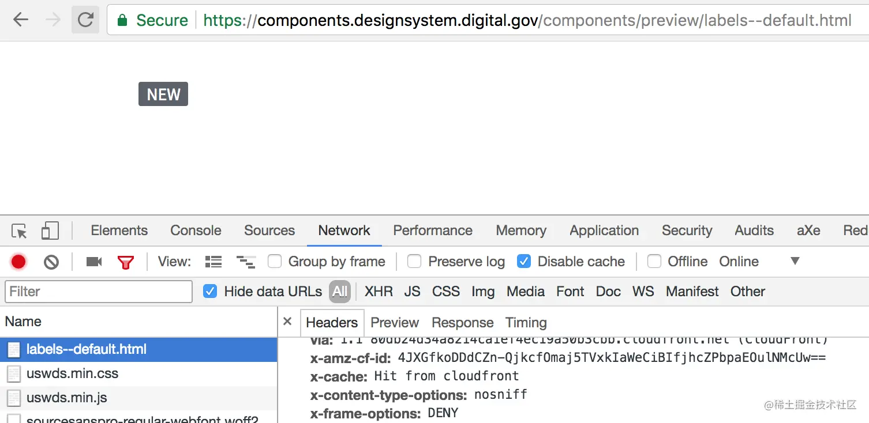The height and width of the screenshot is (423, 869).
Task: Go back with the browser back arrow
Action: click(21, 20)
